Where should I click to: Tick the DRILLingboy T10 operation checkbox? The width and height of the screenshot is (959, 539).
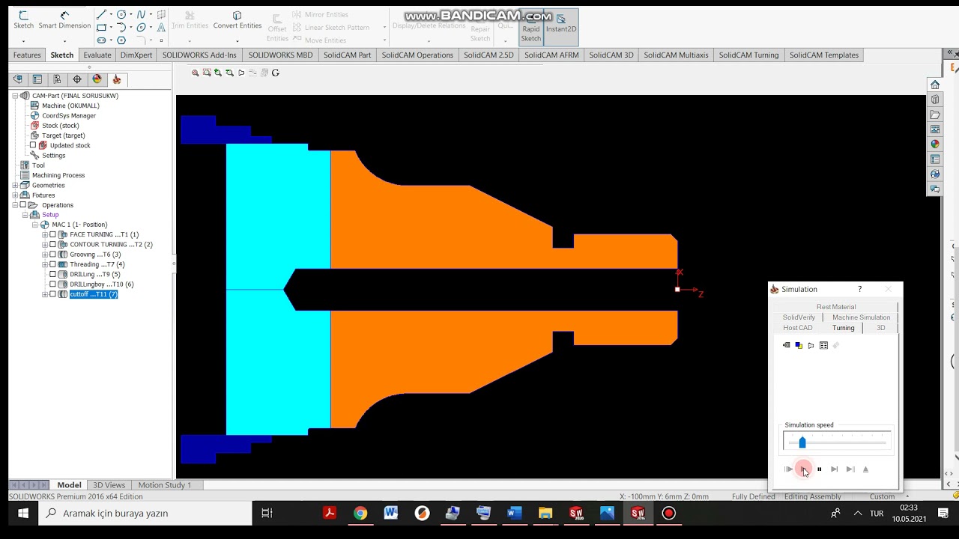pyautogui.click(x=52, y=284)
